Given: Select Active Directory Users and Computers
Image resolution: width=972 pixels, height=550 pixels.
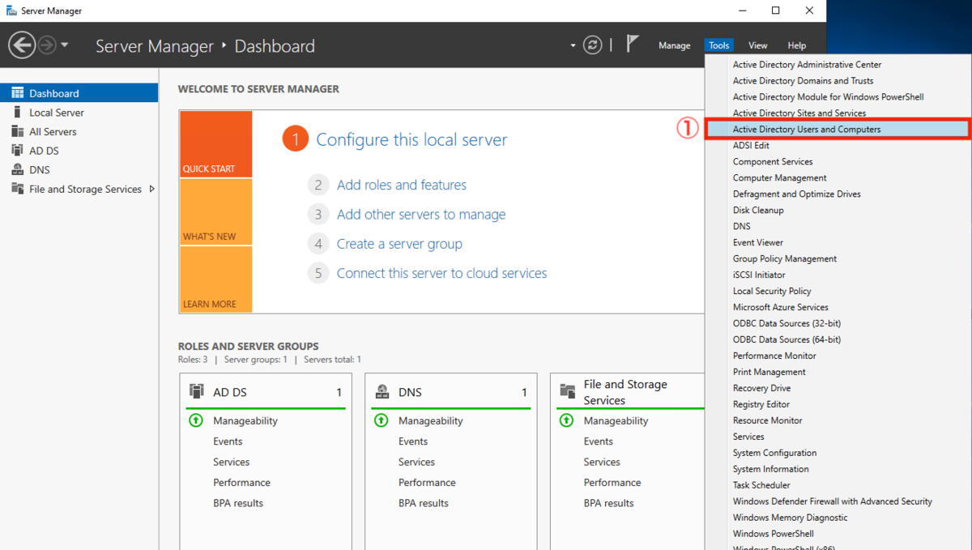Looking at the screenshot, I should pyautogui.click(x=838, y=129).
